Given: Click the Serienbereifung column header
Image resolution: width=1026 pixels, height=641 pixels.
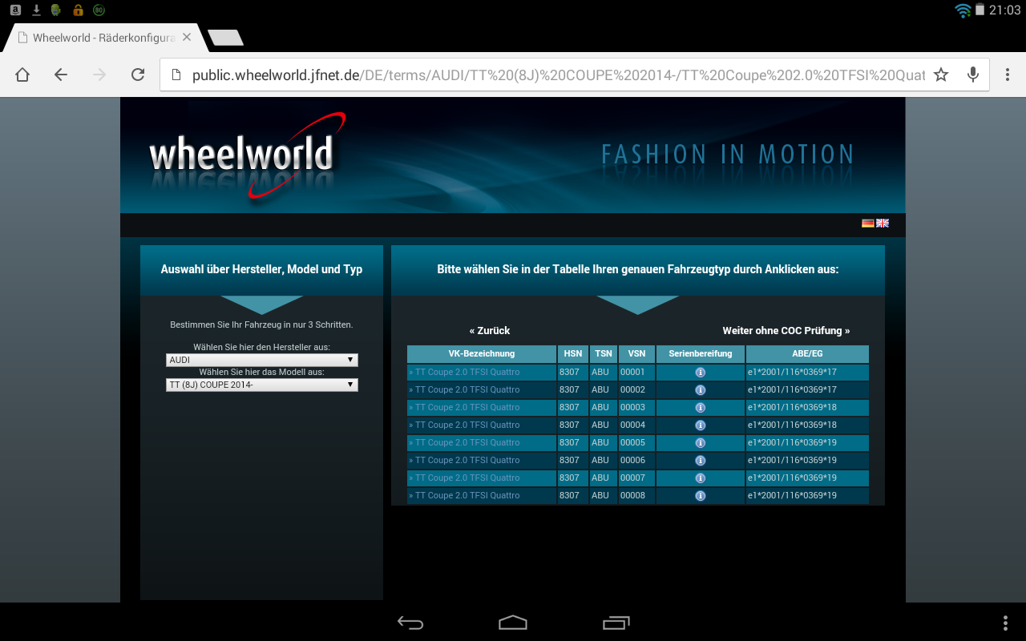Looking at the screenshot, I should [701, 353].
